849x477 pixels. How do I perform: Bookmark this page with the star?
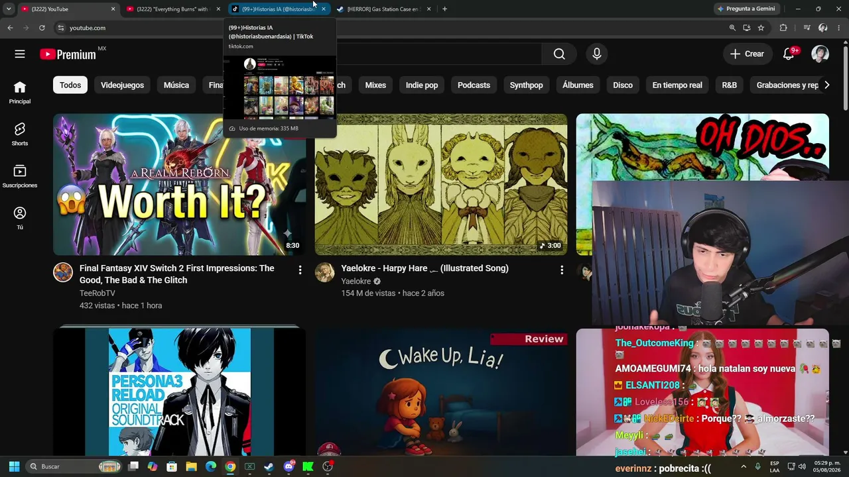point(761,28)
